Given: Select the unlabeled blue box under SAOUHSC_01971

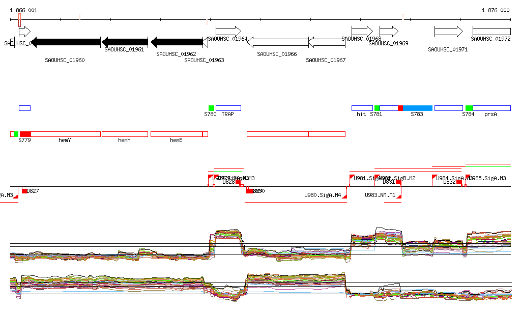Looking at the screenshot, I should (x=449, y=108).
